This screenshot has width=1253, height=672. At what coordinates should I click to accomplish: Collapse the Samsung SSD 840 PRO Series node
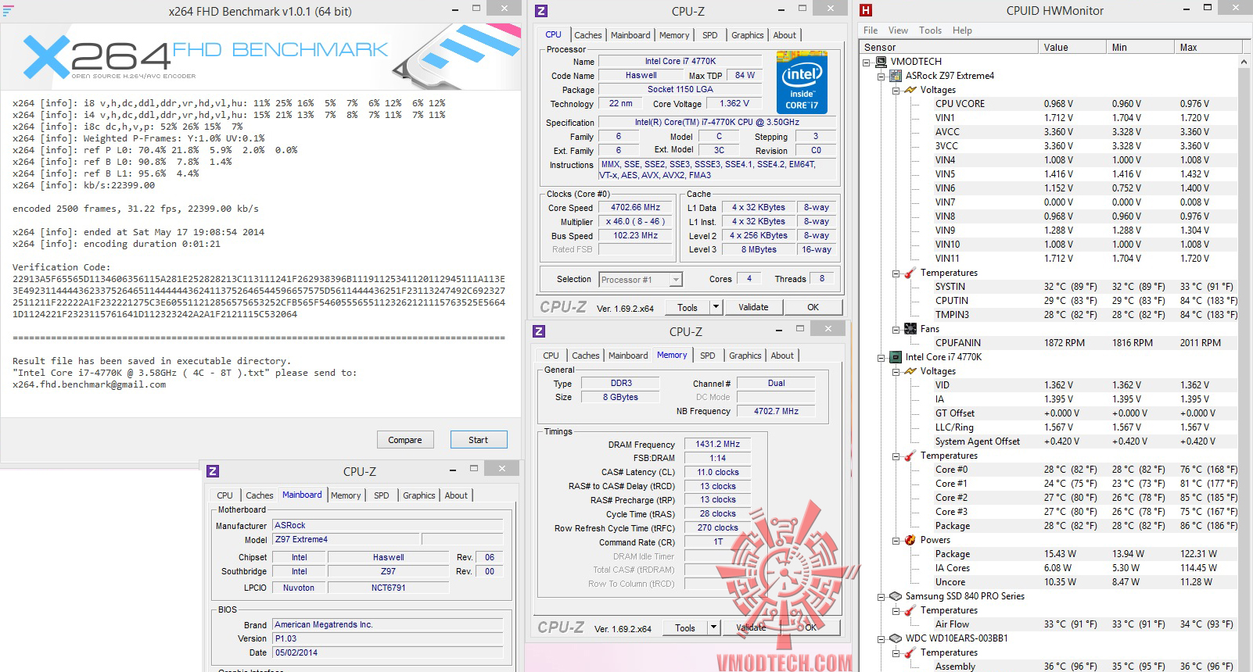881,596
